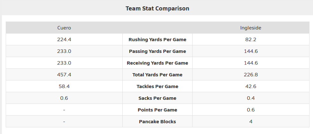Image resolution: width=313 pixels, height=134 pixels.
Task: Select the Ingleside team column header
Action: 251,28
